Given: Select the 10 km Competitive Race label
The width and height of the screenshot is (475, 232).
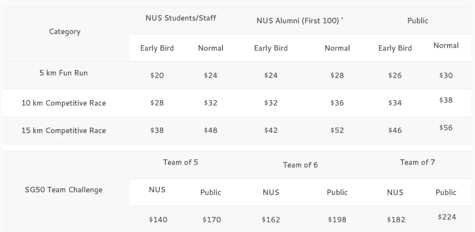Looking at the screenshot, I should point(64,103).
